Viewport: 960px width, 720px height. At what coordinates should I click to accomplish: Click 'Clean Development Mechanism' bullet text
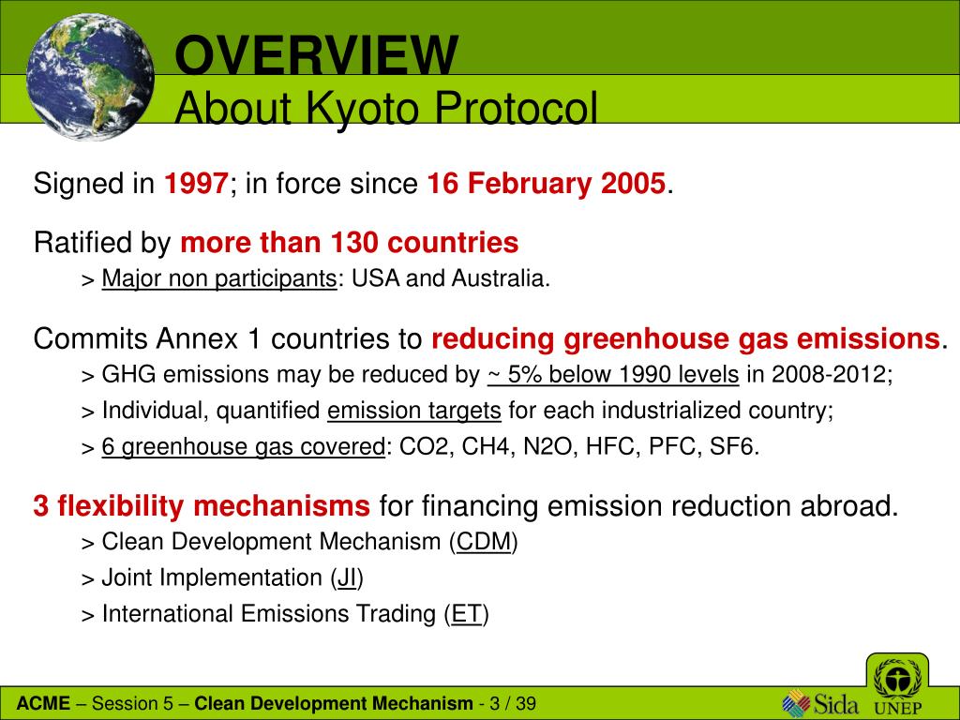[271, 542]
